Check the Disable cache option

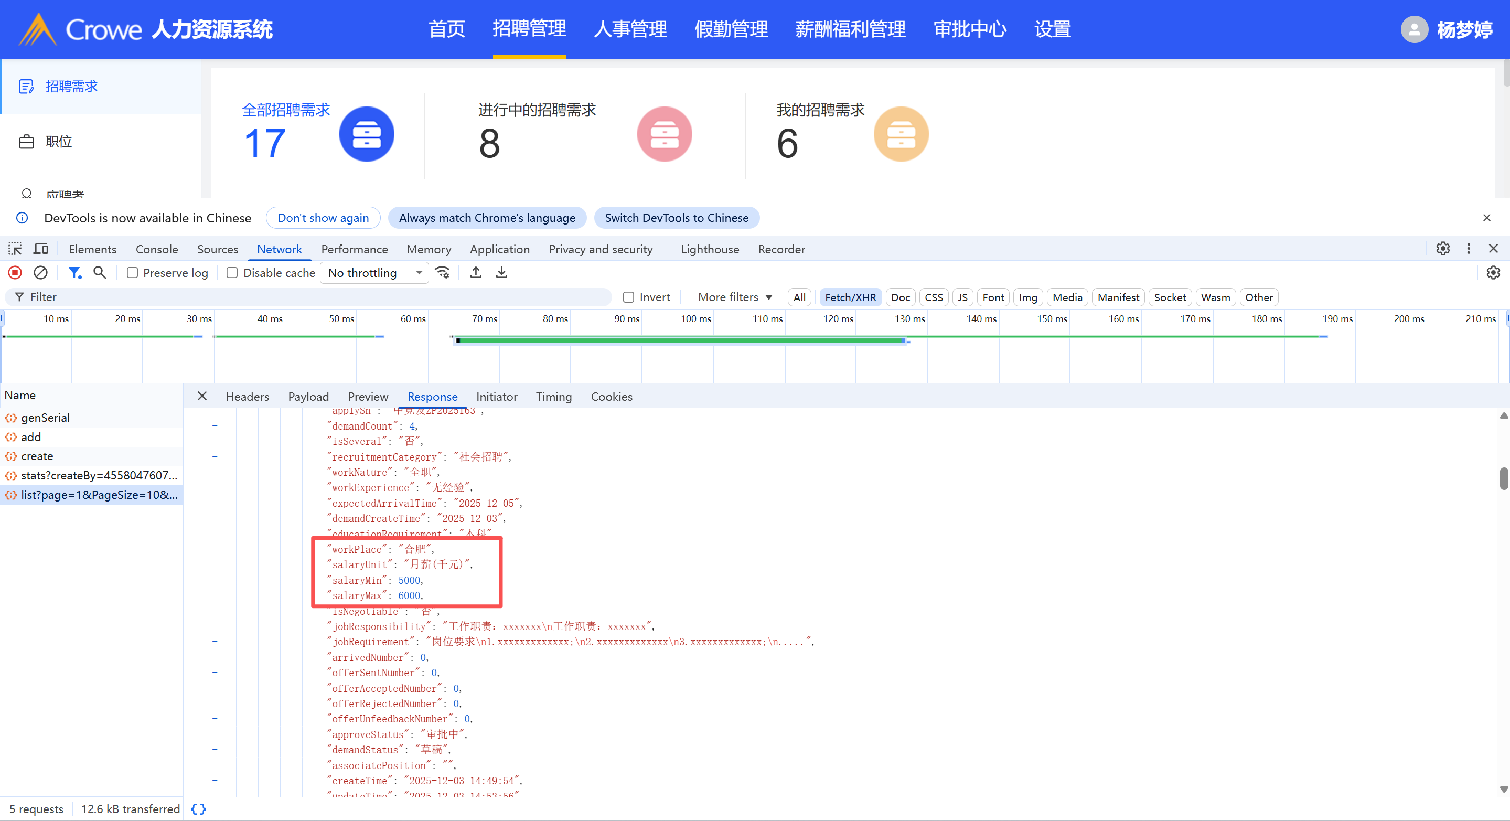[232, 273]
